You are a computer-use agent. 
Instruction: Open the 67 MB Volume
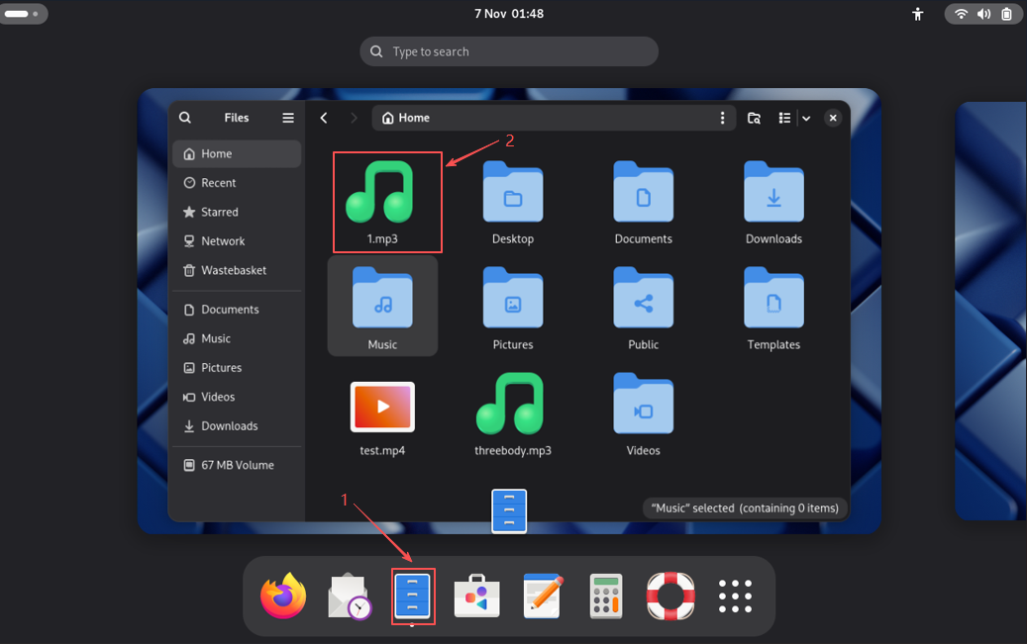click(x=237, y=465)
